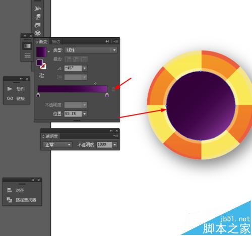Collapse the actions and links panel group
The width and height of the screenshot is (252, 236).
click(x=21, y=79)
